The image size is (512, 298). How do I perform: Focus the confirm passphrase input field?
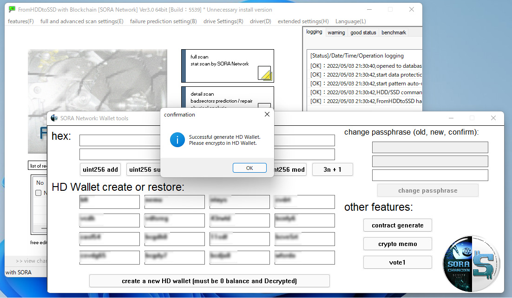point(430,175)
